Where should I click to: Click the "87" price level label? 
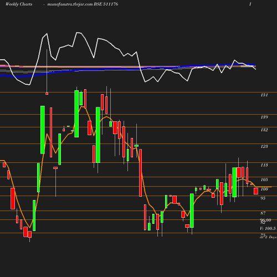point(263,213)
